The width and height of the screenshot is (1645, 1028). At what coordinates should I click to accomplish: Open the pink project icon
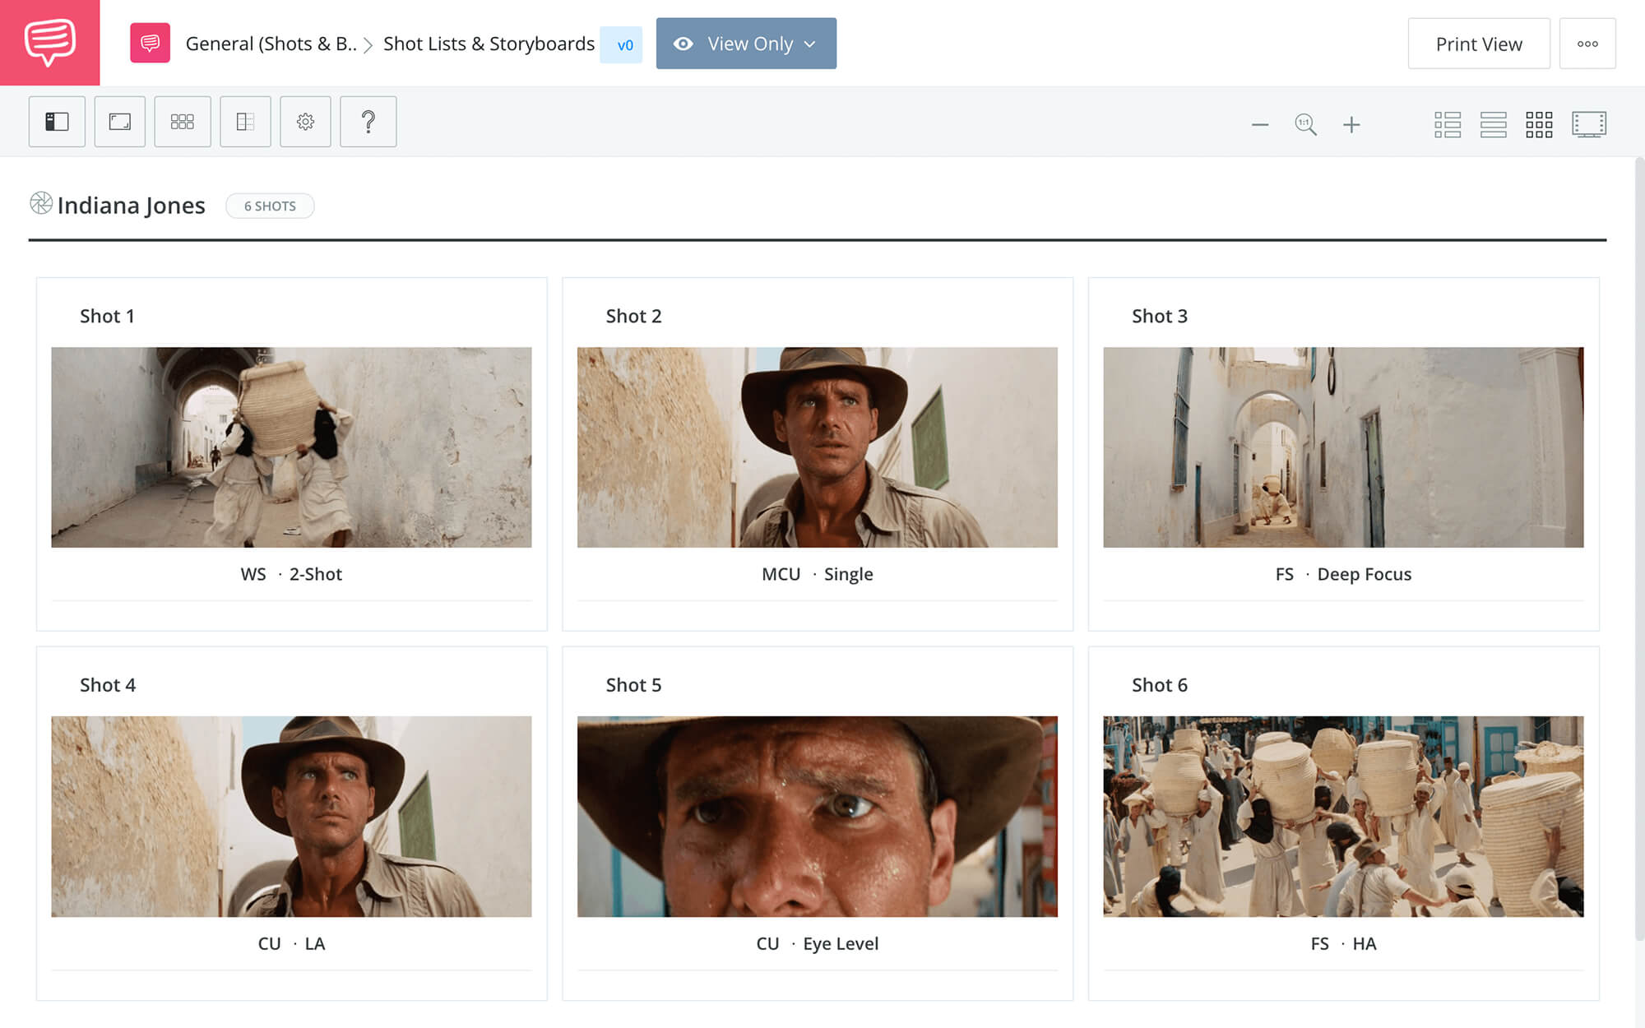(150, 43)
